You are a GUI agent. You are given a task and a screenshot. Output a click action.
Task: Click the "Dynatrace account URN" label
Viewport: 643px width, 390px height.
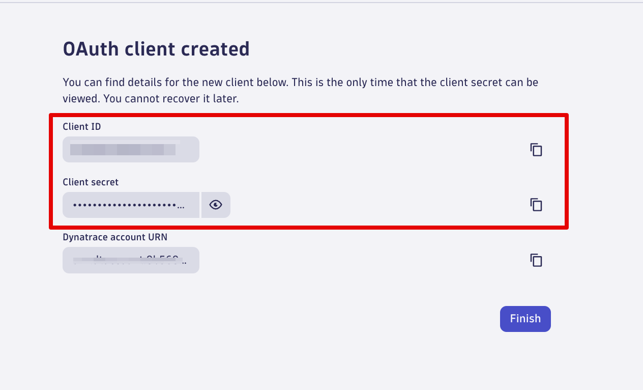coord(115,237)
